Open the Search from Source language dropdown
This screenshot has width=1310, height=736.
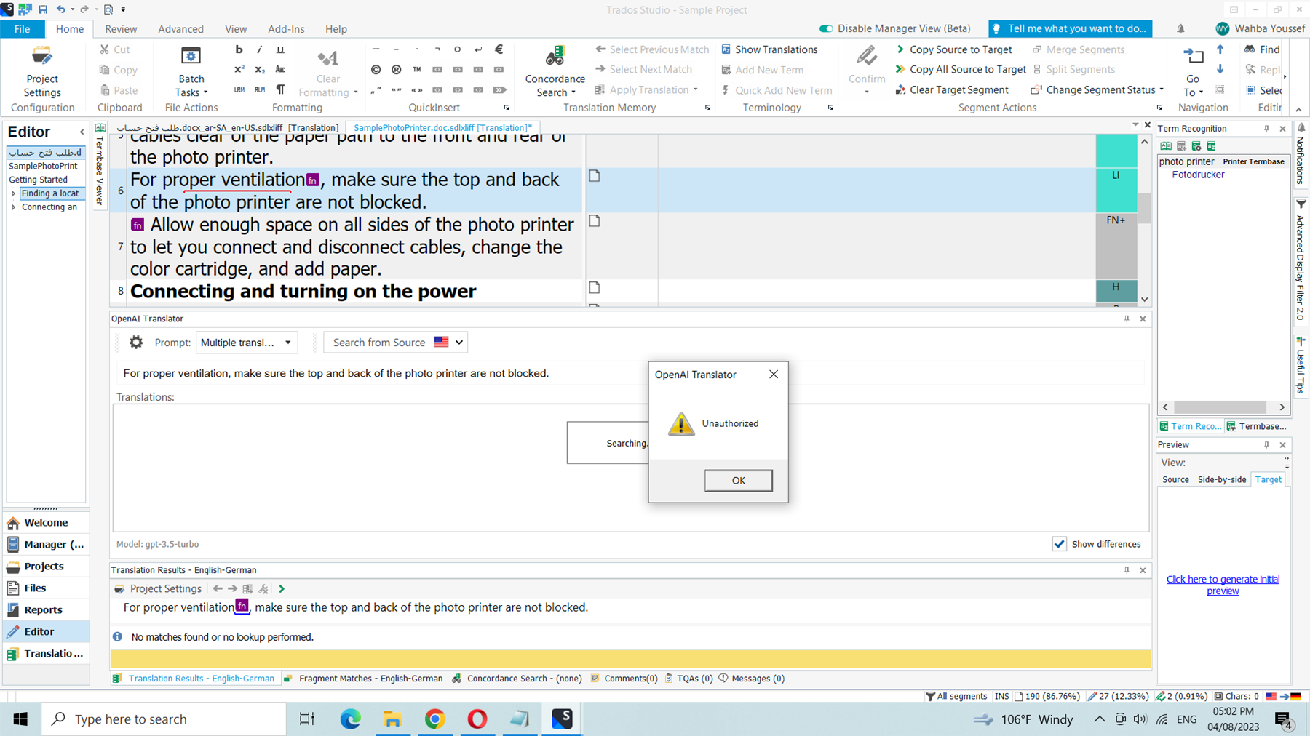pos(459,343)
